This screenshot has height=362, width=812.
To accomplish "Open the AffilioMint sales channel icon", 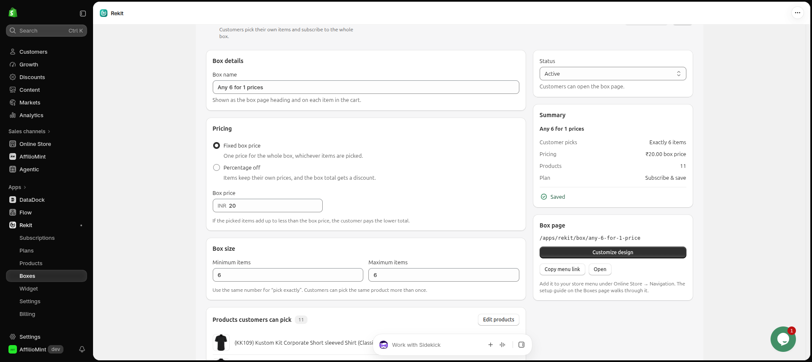I will (x=13, y=156).
